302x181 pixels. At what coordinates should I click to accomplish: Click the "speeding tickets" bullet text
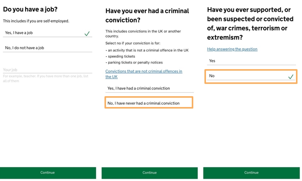pos(121,56)
